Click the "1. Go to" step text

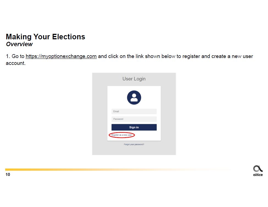click(x=15, y=56)
